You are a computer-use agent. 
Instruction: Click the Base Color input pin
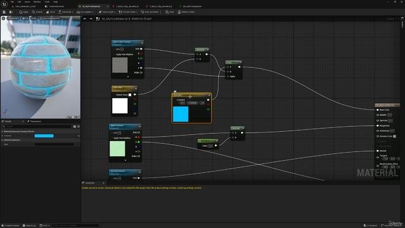378,110
